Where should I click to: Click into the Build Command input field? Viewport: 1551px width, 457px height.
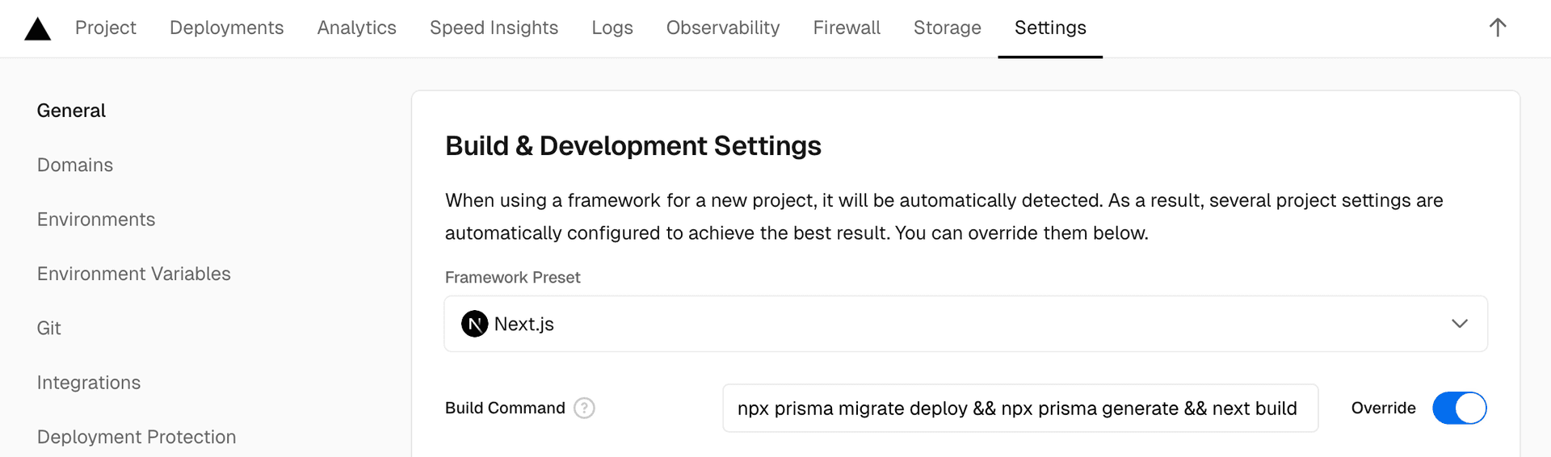click(x=1018, y=409)
